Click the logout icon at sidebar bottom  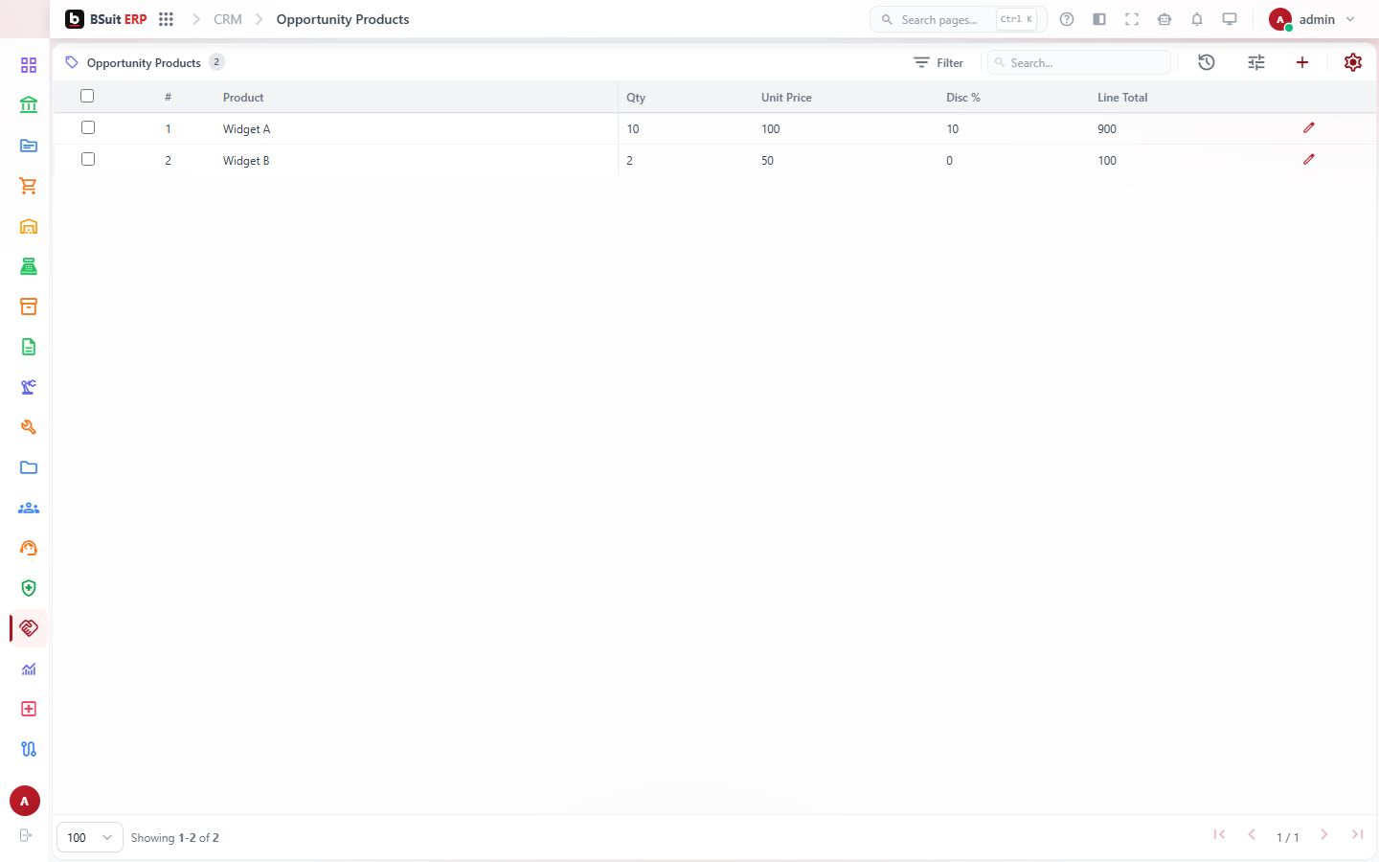coord(26,835)
